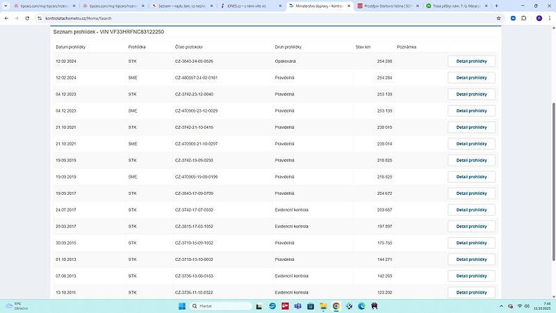
Task: Open Detail prohlídky for 20.03.2017 inspection
Action: pos(471,227)
